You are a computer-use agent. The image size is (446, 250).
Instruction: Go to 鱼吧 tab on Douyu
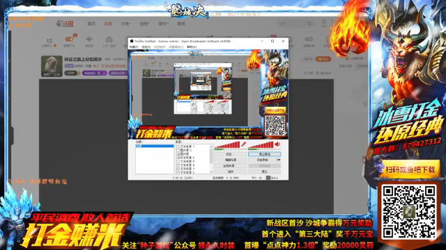point(181,24)
